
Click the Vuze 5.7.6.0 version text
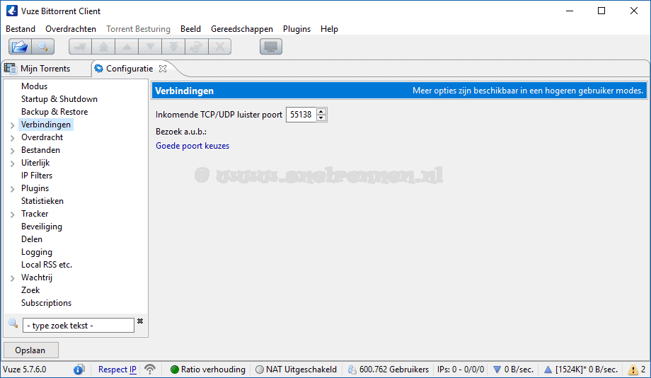[25, 370]
